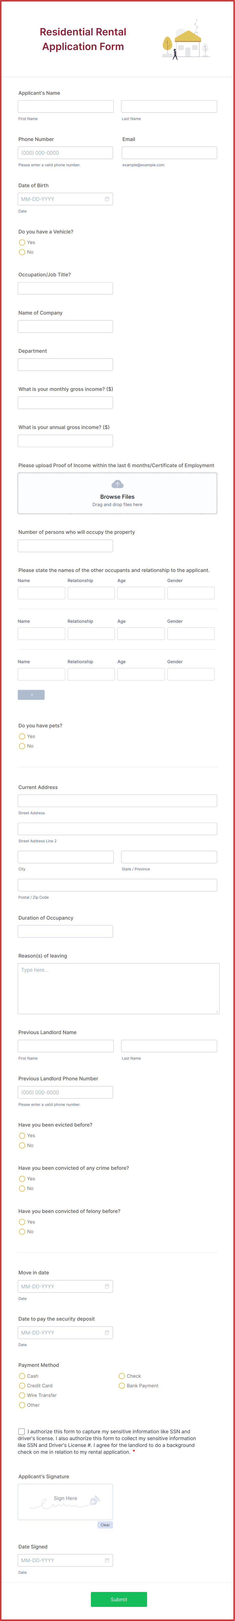Focus the Email input field
Image resolution: width=235 pixels, height=1621 pixels.
tap(169, 152)
